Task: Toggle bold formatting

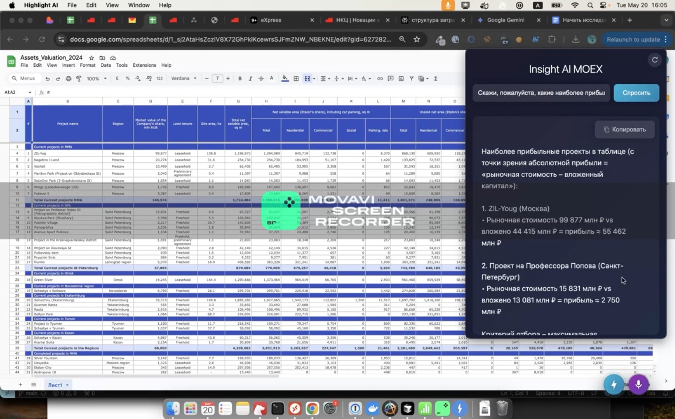Action: coord(240,79)
